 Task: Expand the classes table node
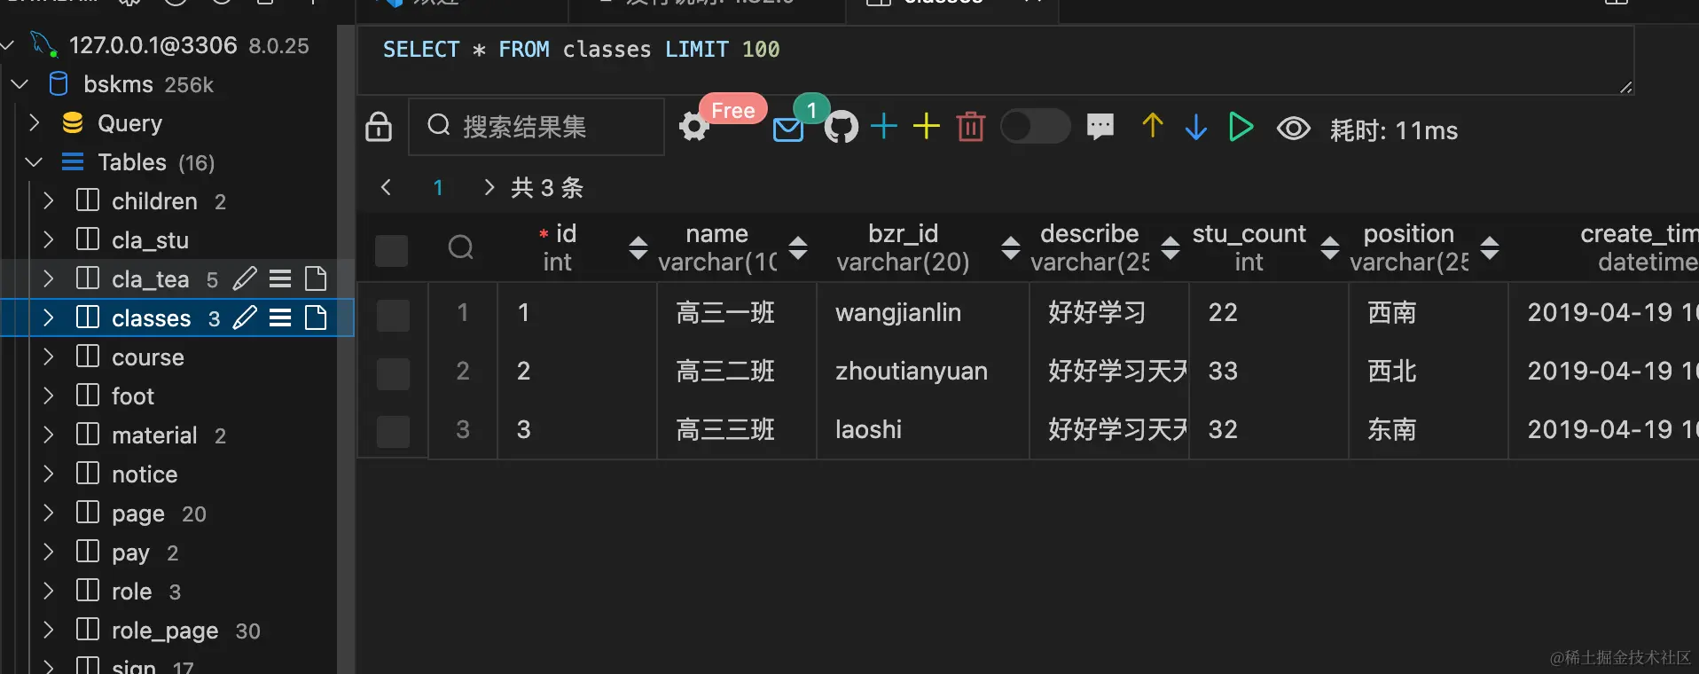point(49,317)
